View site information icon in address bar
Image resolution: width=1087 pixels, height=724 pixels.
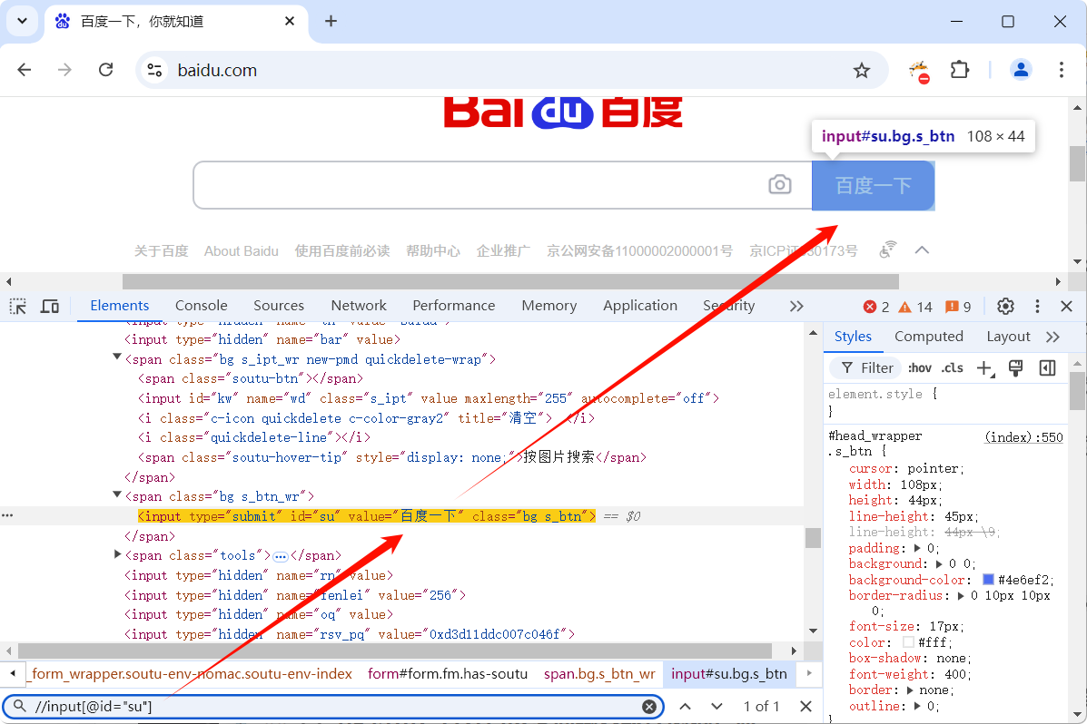[x=154, y=70]
